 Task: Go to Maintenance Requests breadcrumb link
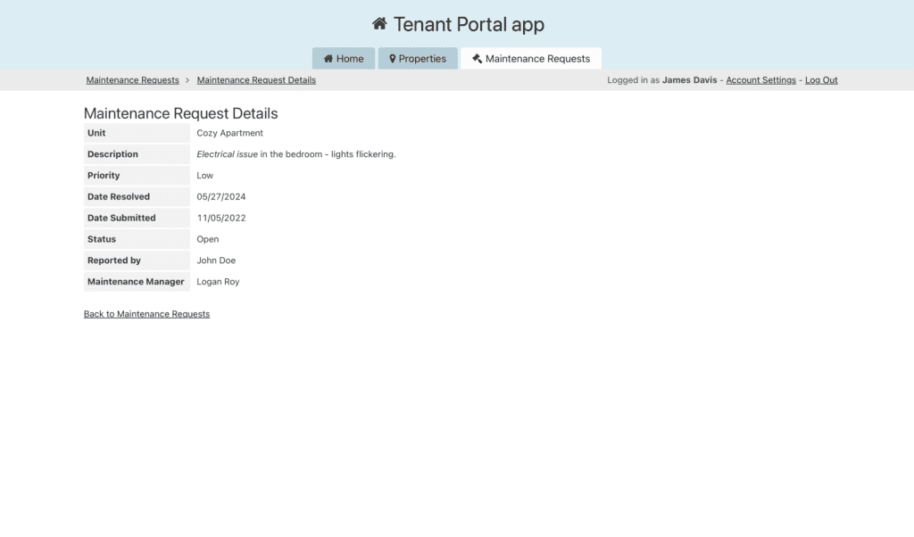(132, 80)
